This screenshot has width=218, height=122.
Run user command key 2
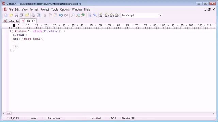pos(107,15)
